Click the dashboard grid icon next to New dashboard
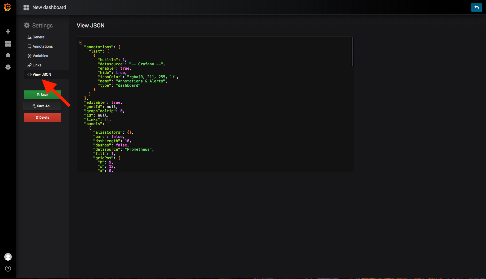The height and width of the screenshot is (279, 486). [x=26, y=7]
